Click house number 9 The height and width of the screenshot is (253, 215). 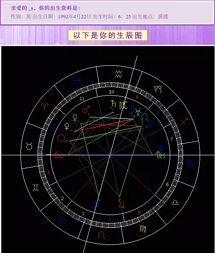(x=137, y=97)
